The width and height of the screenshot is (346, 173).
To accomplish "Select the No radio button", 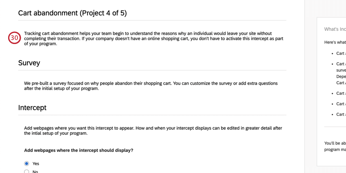I will pyautogui.click(x=27, y=171).
